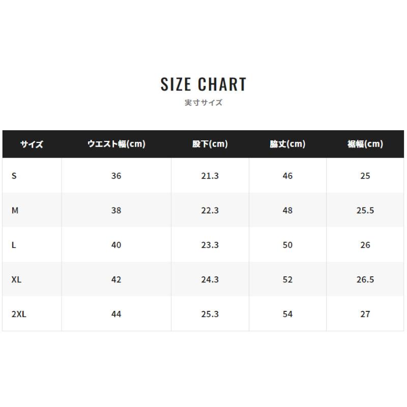Click the 実寸サイズ subtitle text

coord(203,102)
